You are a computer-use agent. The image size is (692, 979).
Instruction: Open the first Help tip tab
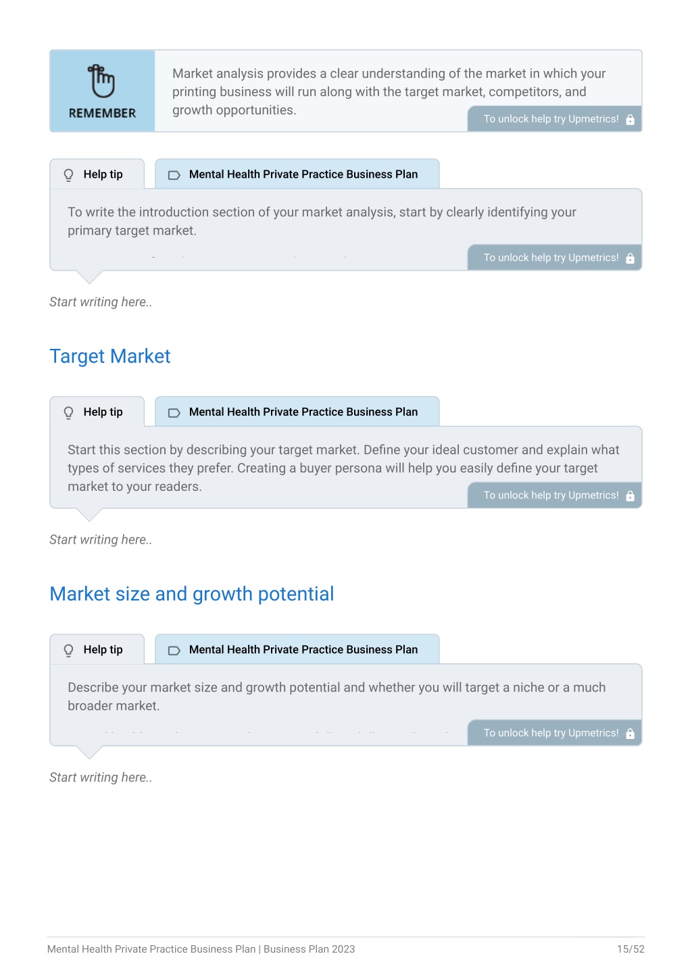click(97, 174)
